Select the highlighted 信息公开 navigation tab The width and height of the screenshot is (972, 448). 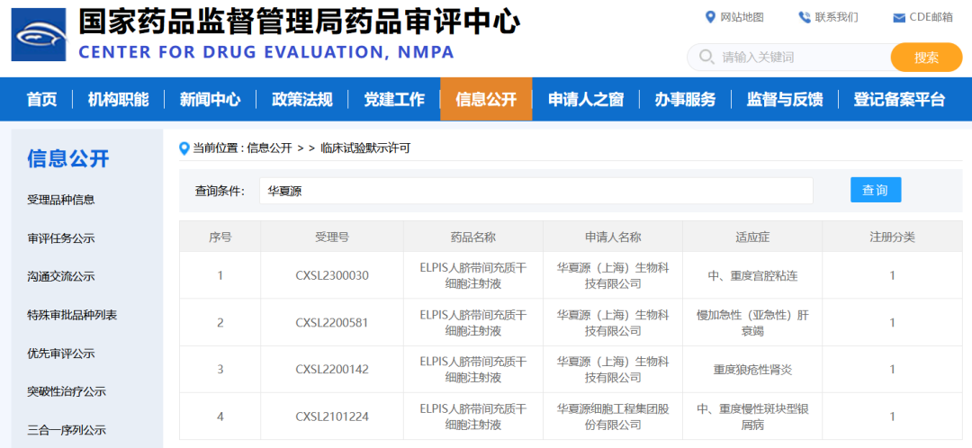[486, 99]
